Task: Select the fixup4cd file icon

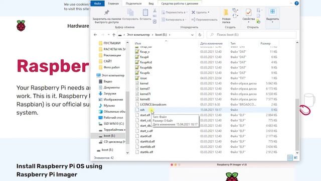Action: 137,62
